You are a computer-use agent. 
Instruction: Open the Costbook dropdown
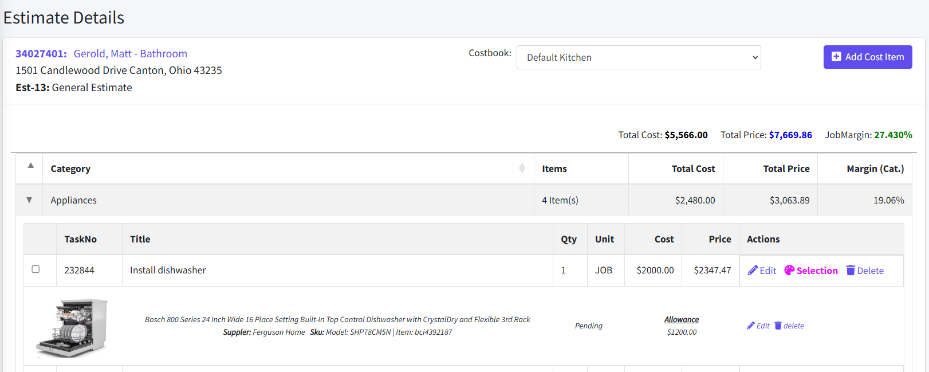(638, 57)
